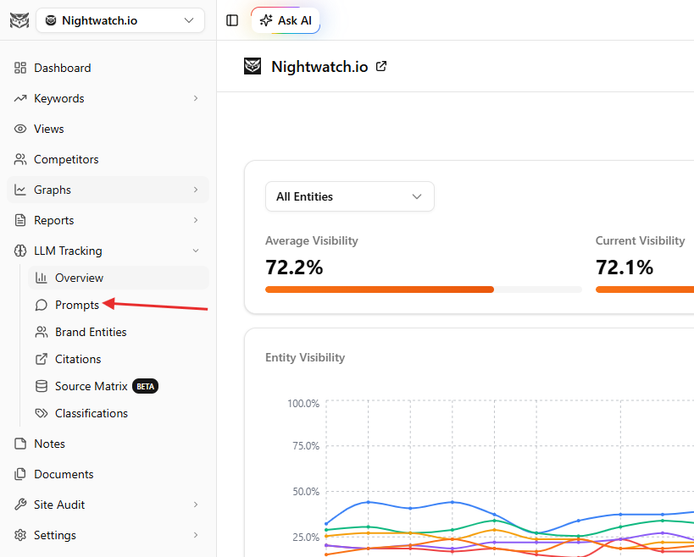Expand the Site Audit menu

coord(196,505)
